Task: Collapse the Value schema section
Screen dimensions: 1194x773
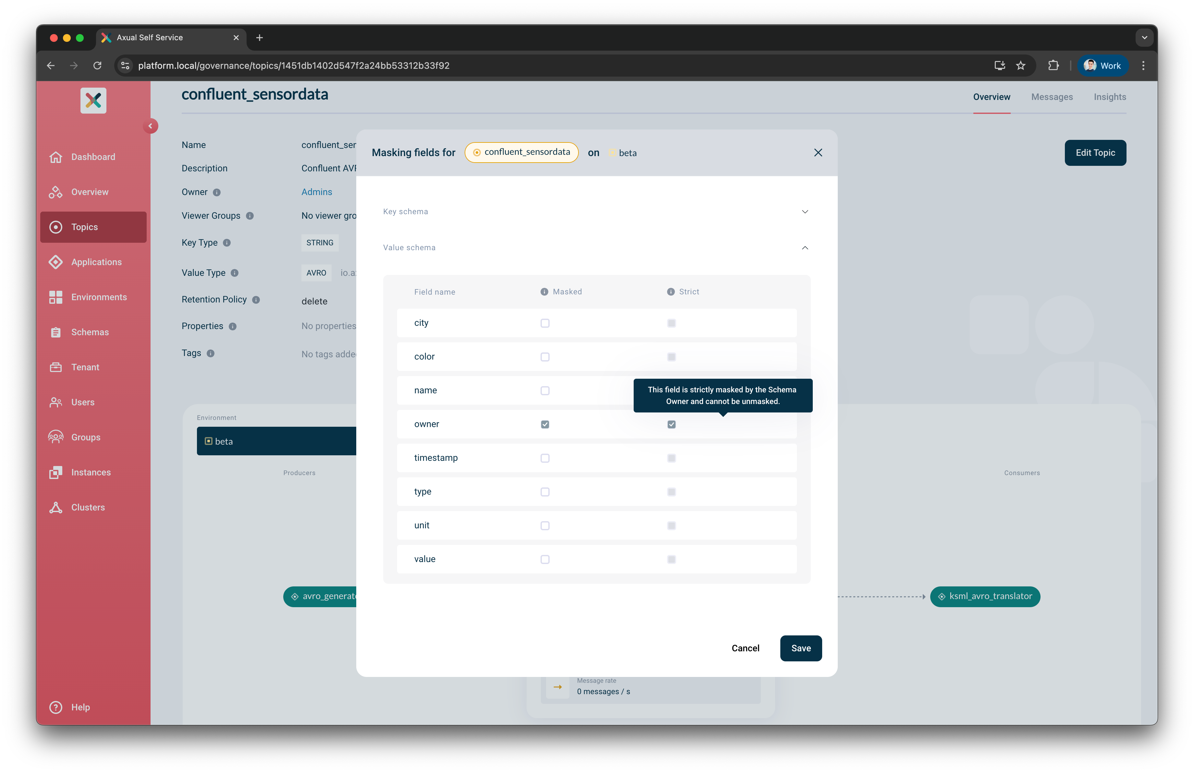Action: [x=805, y=248]
